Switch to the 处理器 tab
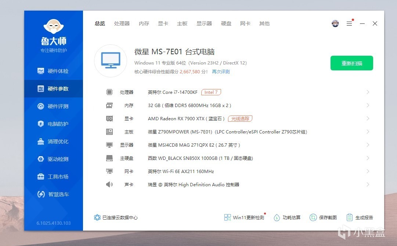 (x=122, y=23)
